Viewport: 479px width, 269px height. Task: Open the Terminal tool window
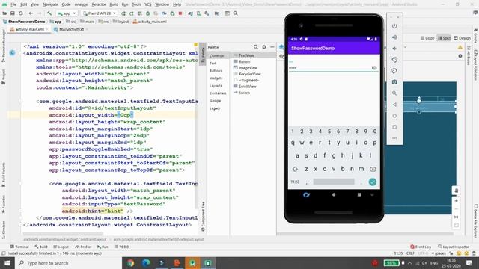[x=19, y=247]
